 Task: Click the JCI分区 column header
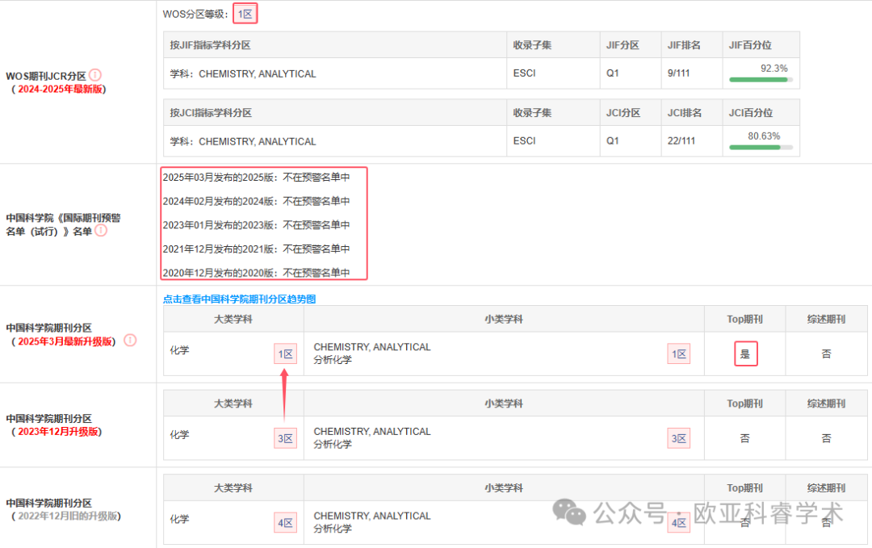(623, 113)
